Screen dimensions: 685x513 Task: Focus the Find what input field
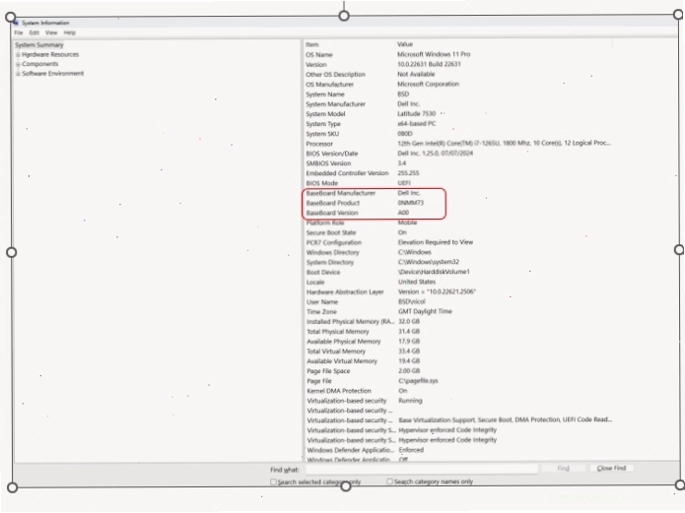pyautogui.click(x=422, y=469)
